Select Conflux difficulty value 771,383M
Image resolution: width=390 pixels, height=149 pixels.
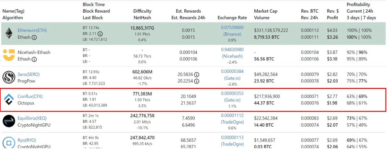pyautogui.click(x=142, y=94)
